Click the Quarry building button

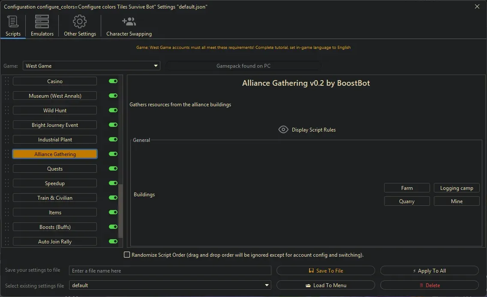406,201
